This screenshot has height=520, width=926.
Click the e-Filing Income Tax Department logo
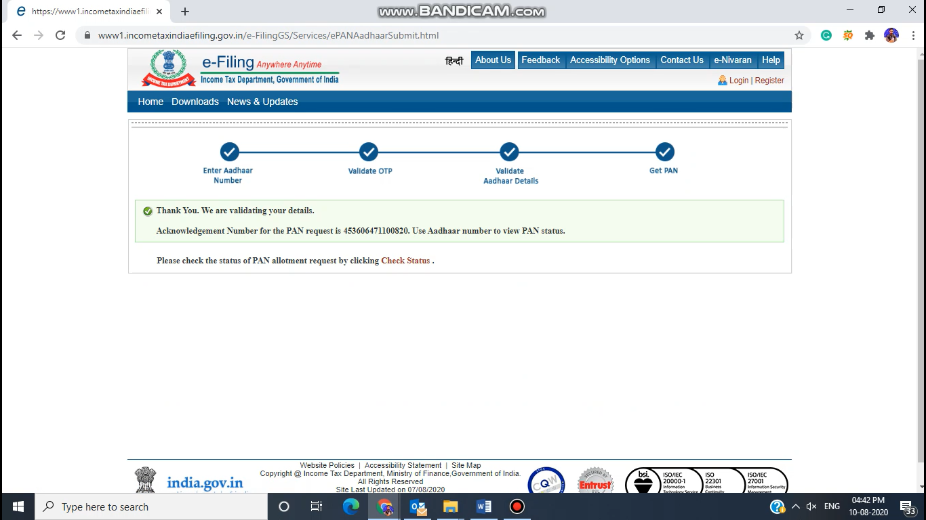pos(168,68)
